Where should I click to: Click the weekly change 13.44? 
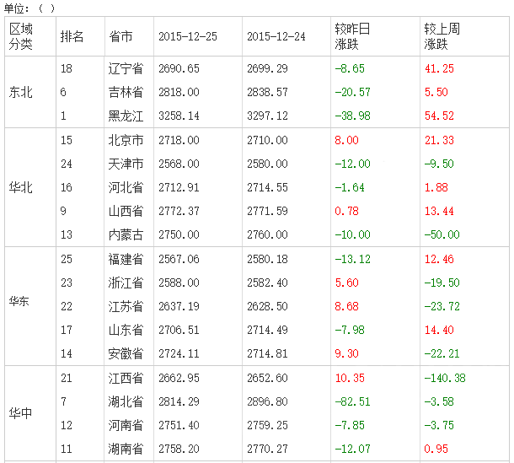click(439, 211)
